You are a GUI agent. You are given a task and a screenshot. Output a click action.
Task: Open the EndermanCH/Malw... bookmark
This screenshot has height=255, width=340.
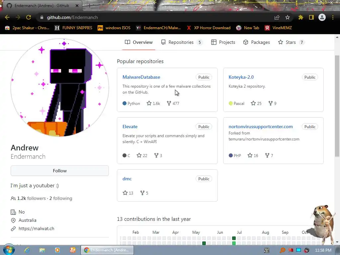pyautogui.click(x=158, y=28)
